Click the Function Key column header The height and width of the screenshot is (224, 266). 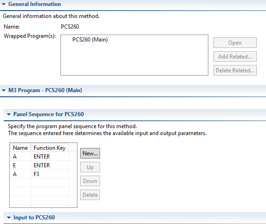[50, 148]
